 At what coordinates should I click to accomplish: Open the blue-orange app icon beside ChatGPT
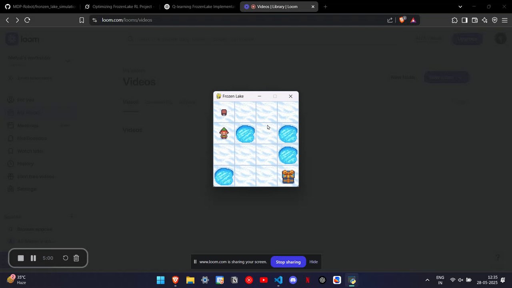[x=337, y=280]
